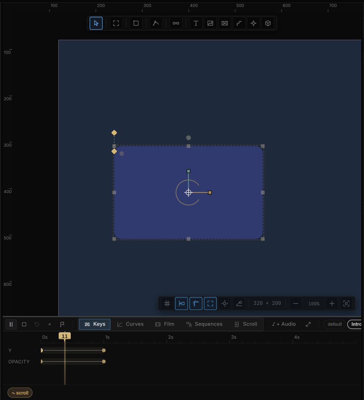This screenshot has height=400, width=364.
Task: Expand the timeline panel with arrows icon
Action: (x=308, y=324)
